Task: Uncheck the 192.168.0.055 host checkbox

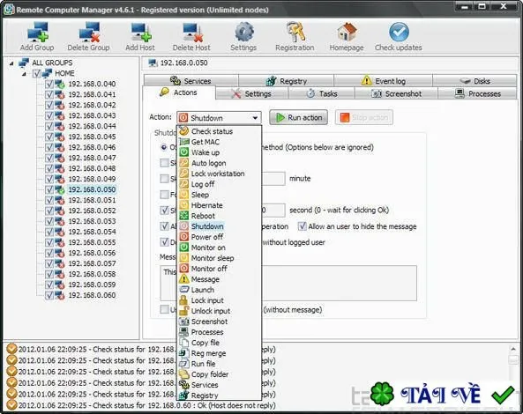Action: click(49, 242)
